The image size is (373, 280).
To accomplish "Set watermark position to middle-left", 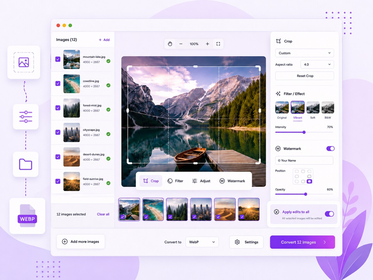I will 297,176.
